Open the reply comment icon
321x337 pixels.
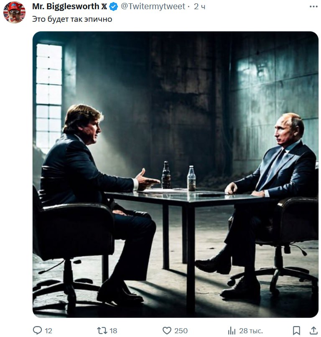[x=38, y=331]
